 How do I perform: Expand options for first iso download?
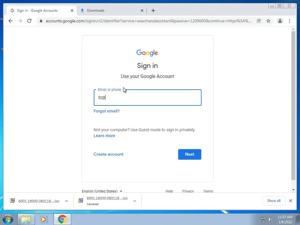(67, 201)
